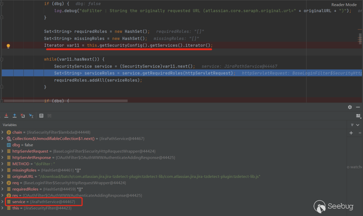363x216 pixels.
Task: Show more watch actions double-chevron
Action: (360, 133)
